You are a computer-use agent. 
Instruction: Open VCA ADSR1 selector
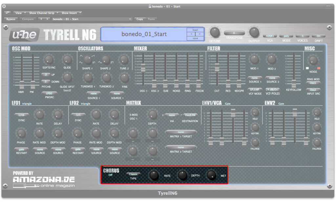pos(270,36)
